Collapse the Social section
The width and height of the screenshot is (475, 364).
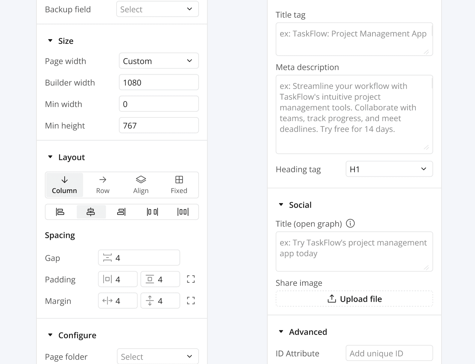click(281, 205)
